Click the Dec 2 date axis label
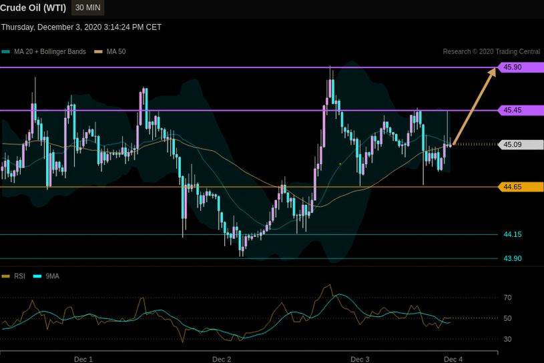Screen dimensions: 544x363 [x=222, y=359]
